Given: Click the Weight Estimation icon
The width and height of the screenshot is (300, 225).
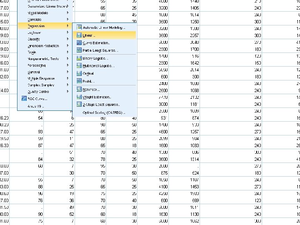Looking at the screenshot, I should point(79,97).
